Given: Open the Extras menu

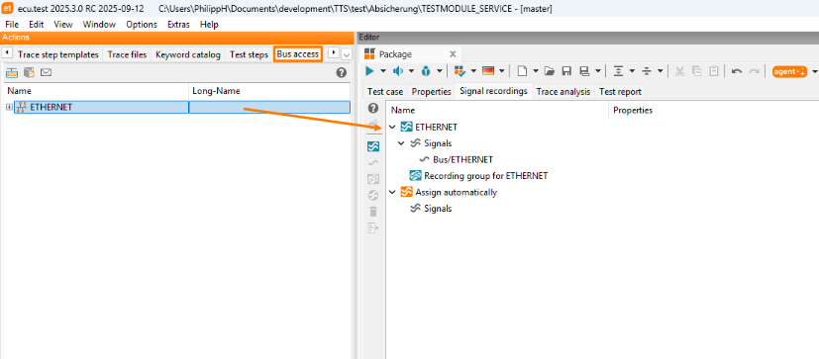Looking at the screenshot, I should (x=178, y=25).
